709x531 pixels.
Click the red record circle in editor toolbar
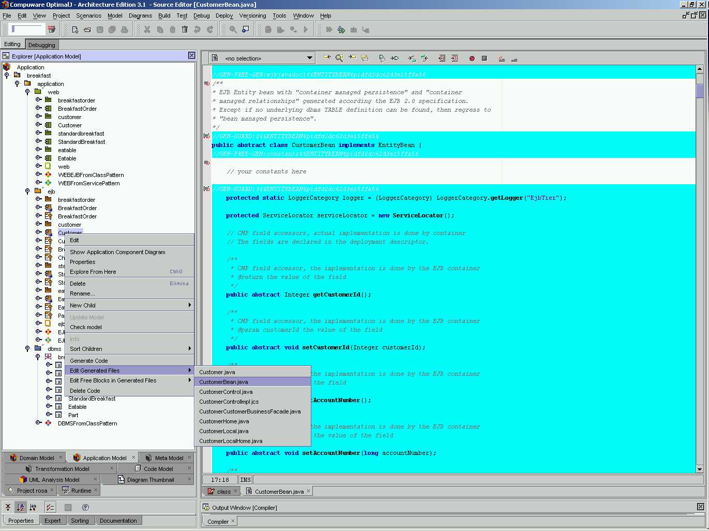point(472,58)
